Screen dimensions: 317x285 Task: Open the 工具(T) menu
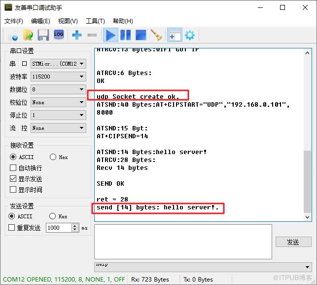[x=95, y=21]
